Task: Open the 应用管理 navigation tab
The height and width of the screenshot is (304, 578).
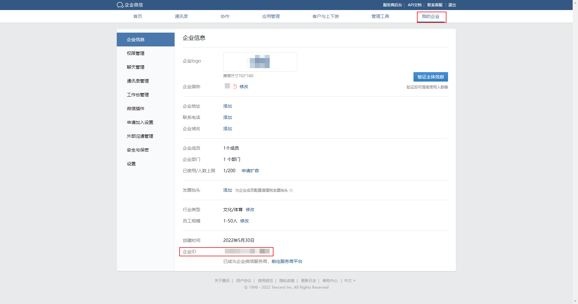Action: pyautogui.click(x=271, y=16)
